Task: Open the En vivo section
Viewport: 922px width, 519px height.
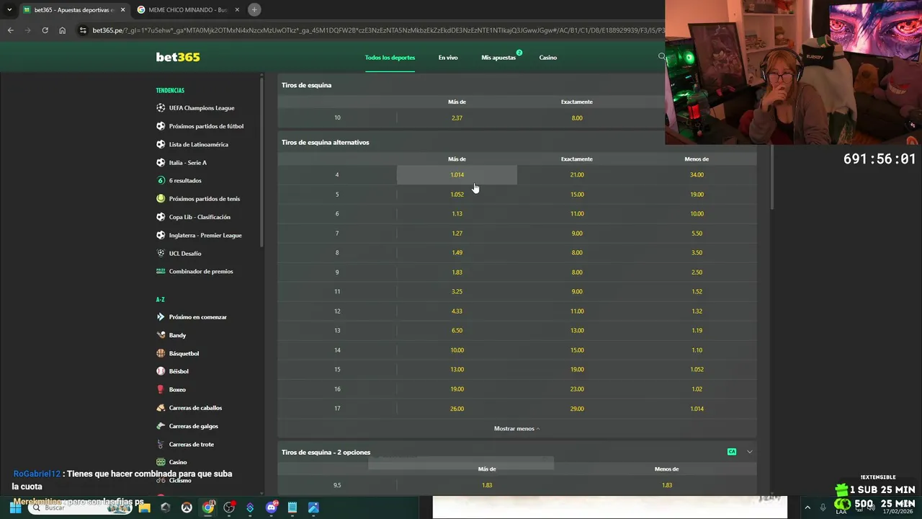Action: tap(448, 57)
